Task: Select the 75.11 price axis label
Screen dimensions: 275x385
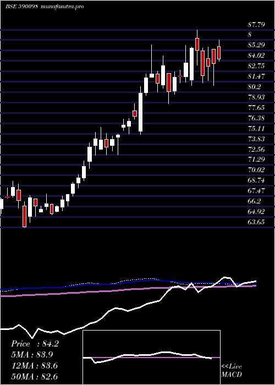Action: tap(256, 129)
